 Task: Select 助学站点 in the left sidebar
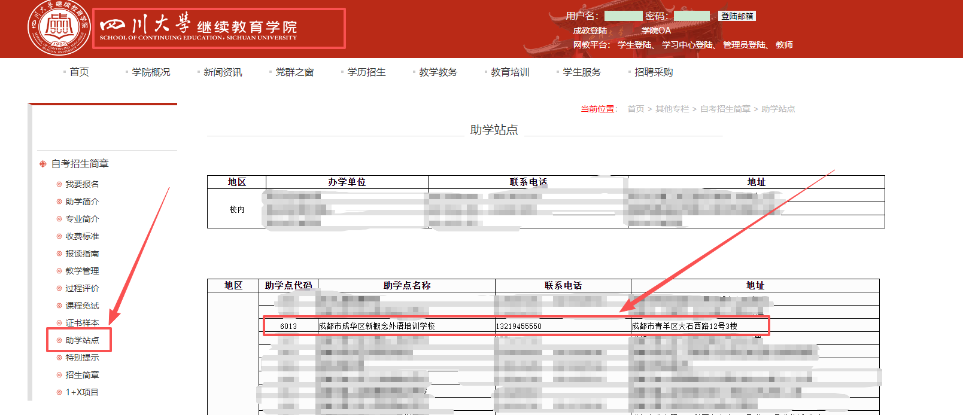click(x=82, y=340)
